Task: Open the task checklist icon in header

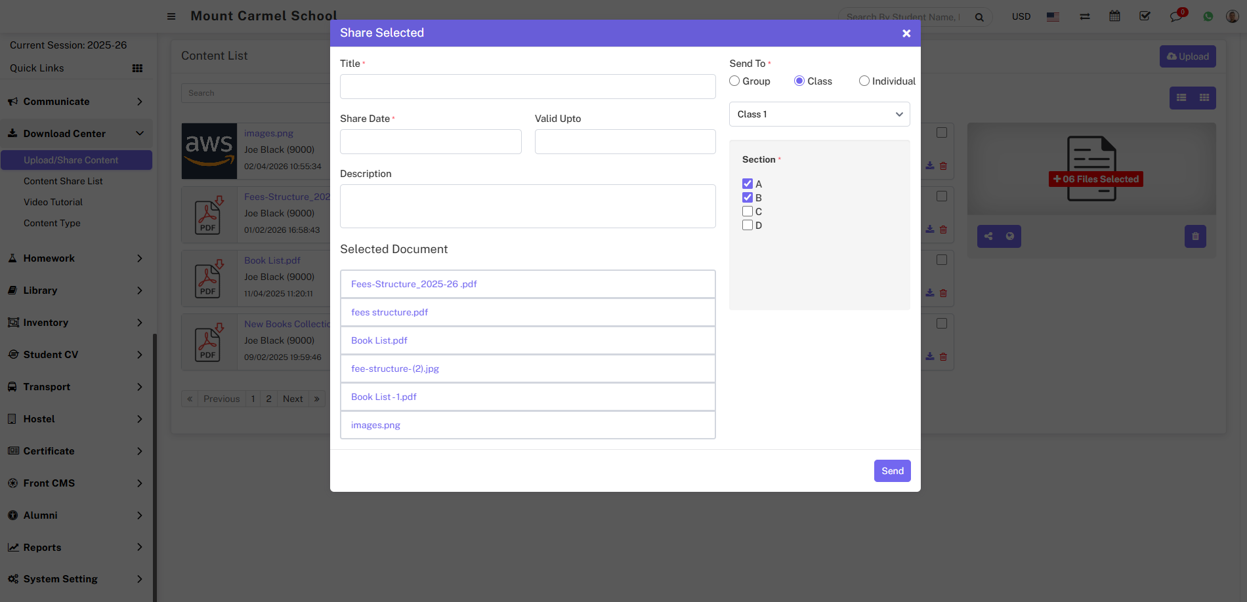Action: pyautogui.click(x=1145, y=16)
